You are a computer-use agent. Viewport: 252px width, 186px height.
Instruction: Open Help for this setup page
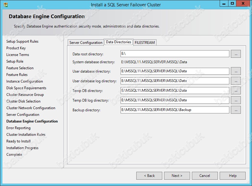pos(233,175)
